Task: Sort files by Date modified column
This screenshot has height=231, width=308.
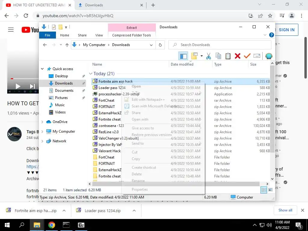Action: 190,64
